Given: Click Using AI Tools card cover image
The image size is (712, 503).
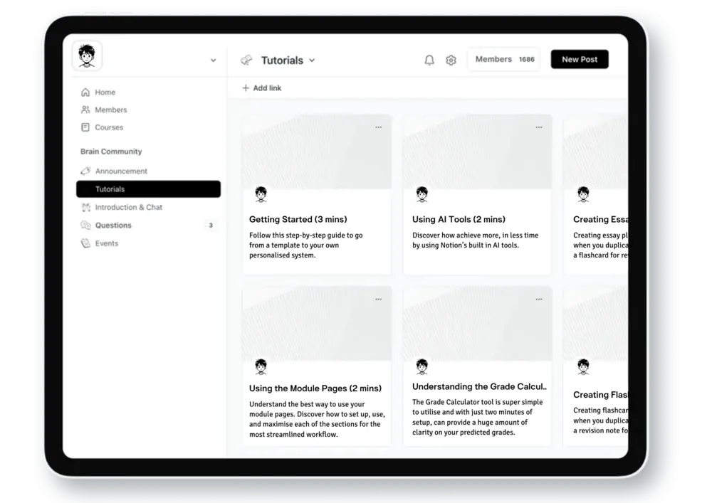Looking at the screenshot, I should point(477,152).
